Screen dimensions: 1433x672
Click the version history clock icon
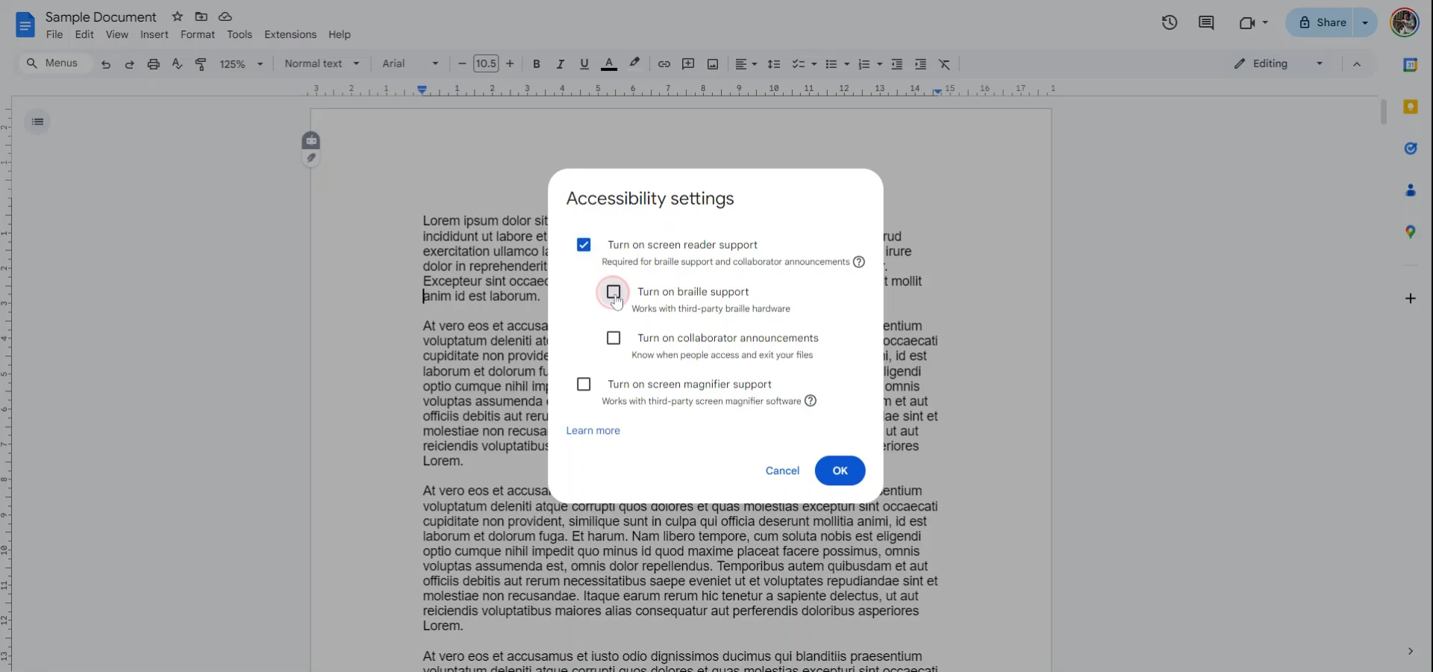coord(1169,22)
